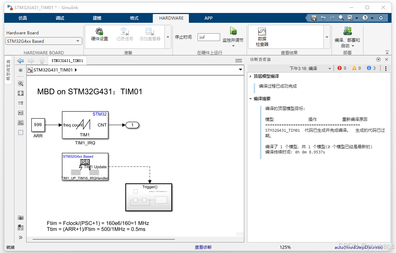Click the hide/show explorer bar icon
The width and height of the screenshot is (396, 253).
click(x=21, y=70)
